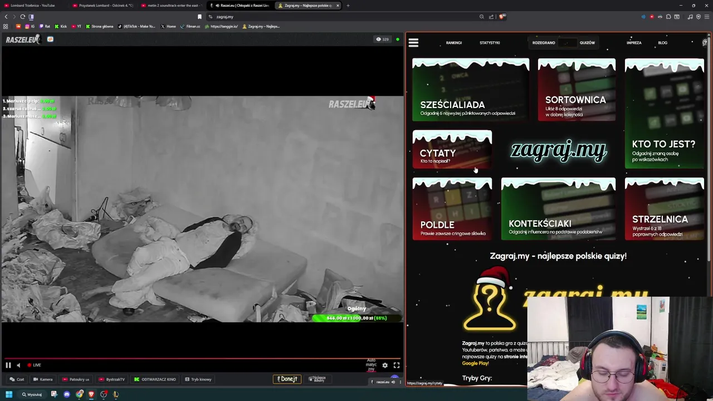713x401 pixels.
Task: Mute the stream volume speaker icon
Action: 18,365
